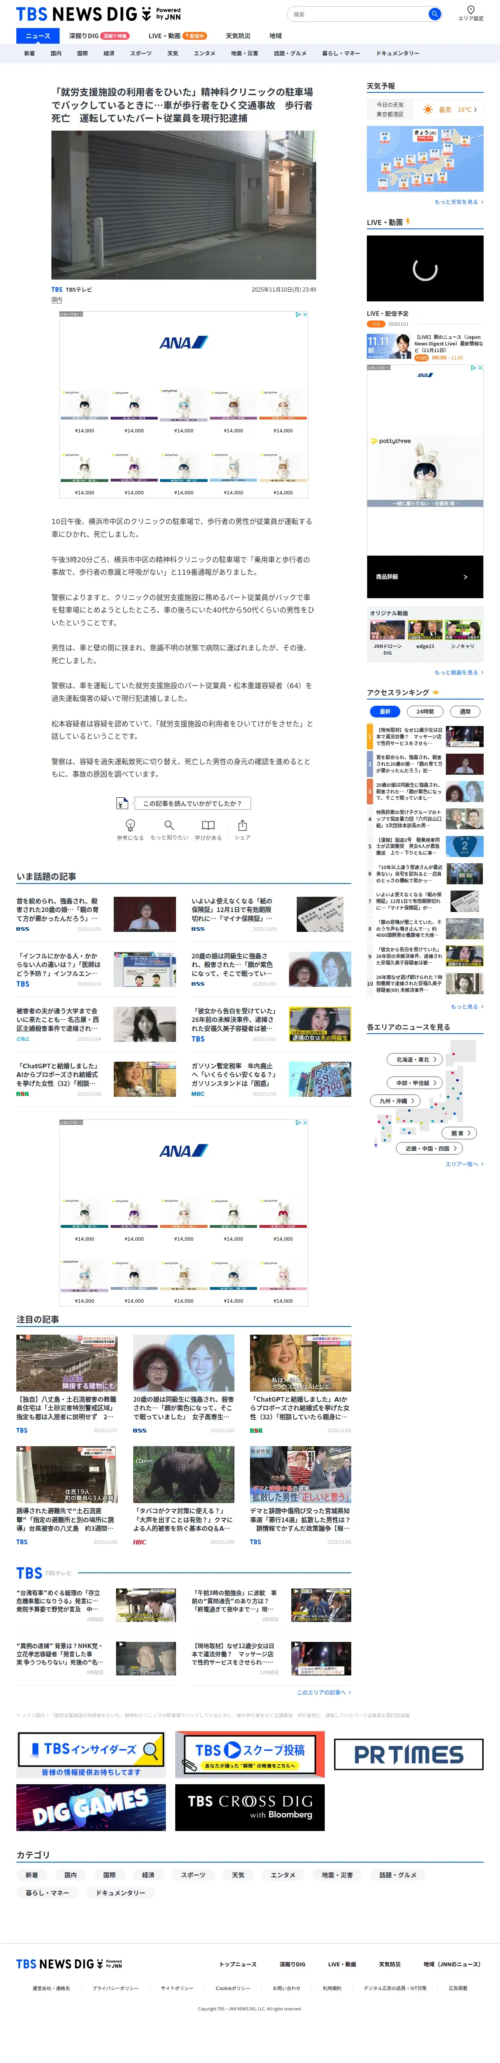The image size is (500, 2063).
Task: Open the PR TIMES banner
Action: point(408,1755)
